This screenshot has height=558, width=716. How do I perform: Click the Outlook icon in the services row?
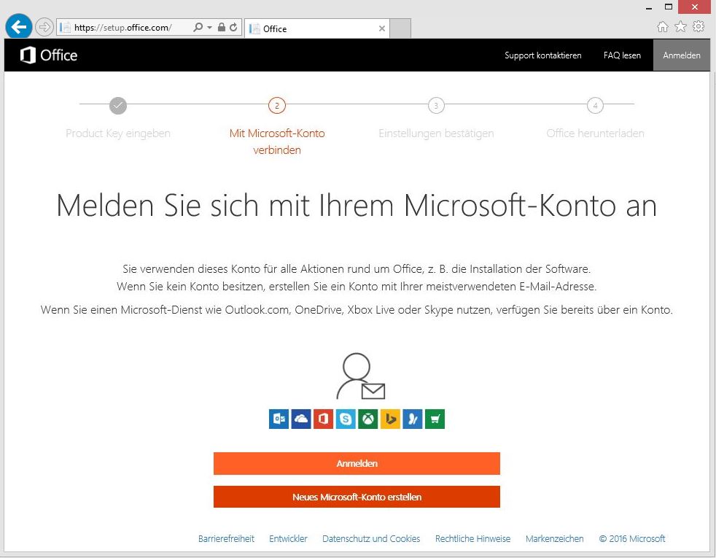pos(279,419)
